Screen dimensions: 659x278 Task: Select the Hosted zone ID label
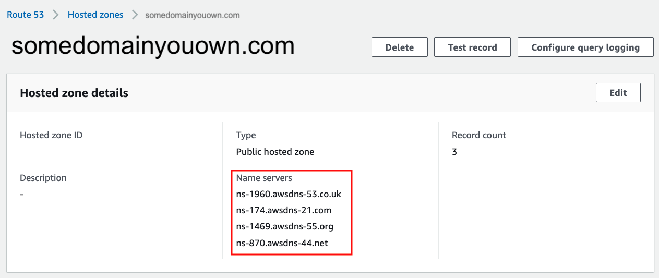click(51, 135)
